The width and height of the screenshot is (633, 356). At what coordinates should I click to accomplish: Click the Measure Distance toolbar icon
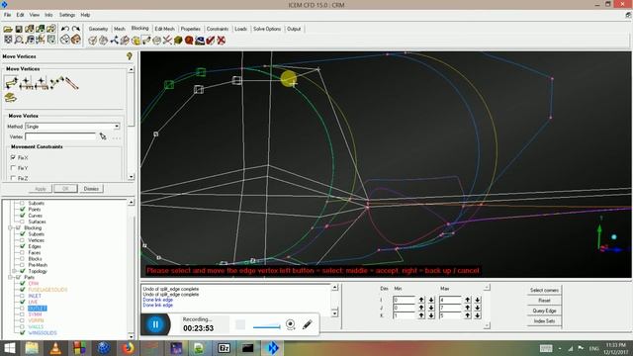(x=30, y=40)
